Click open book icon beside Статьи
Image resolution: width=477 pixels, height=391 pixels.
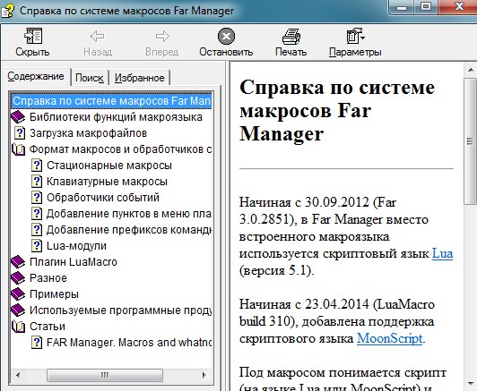(x=18, y=327)
